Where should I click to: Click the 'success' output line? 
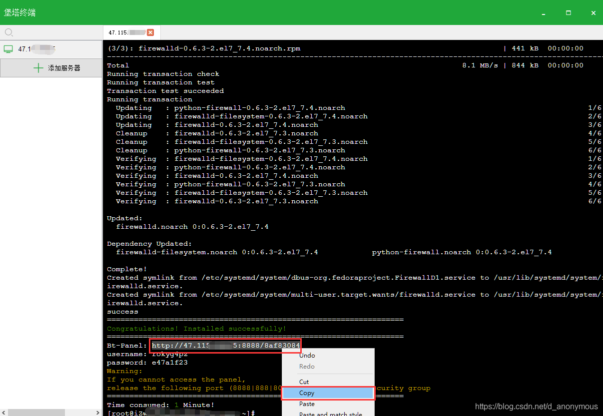point(122,312)
